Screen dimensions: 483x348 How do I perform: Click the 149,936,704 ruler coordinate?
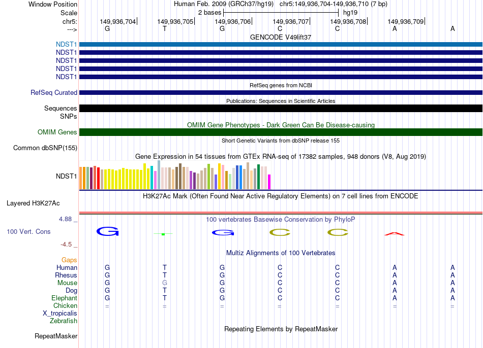click(x=117, y=21)
